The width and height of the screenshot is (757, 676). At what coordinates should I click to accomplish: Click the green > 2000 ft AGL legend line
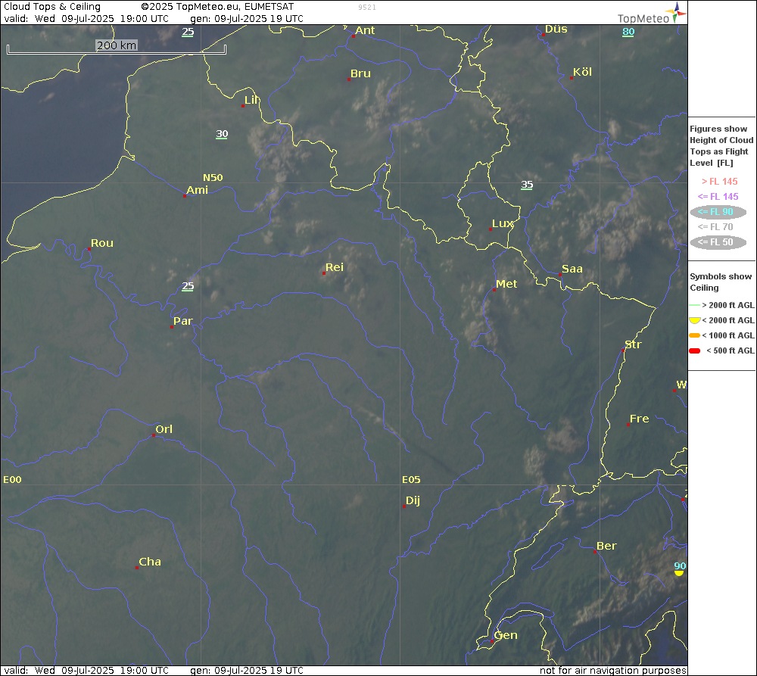click(695, 305)
